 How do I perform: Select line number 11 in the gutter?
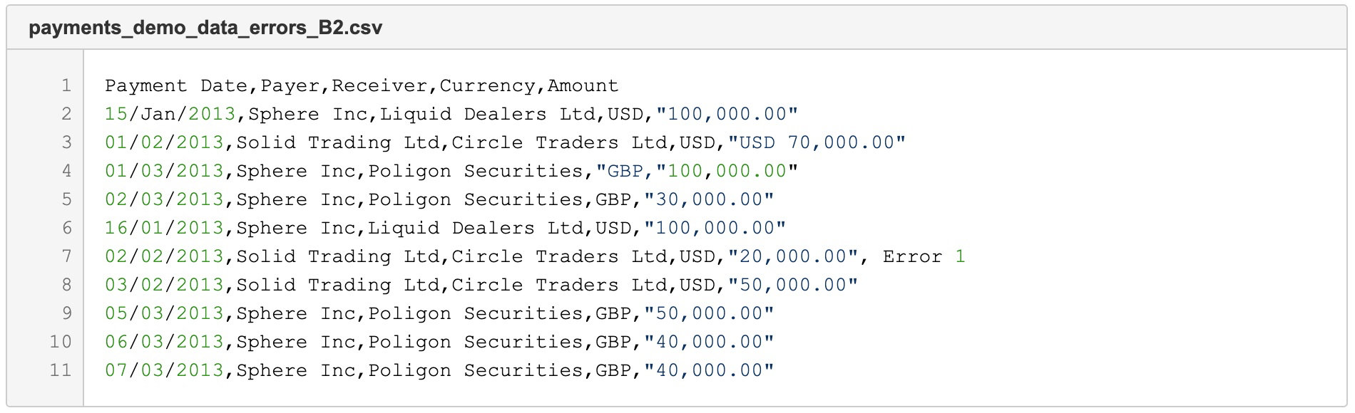tap(61, 370)
